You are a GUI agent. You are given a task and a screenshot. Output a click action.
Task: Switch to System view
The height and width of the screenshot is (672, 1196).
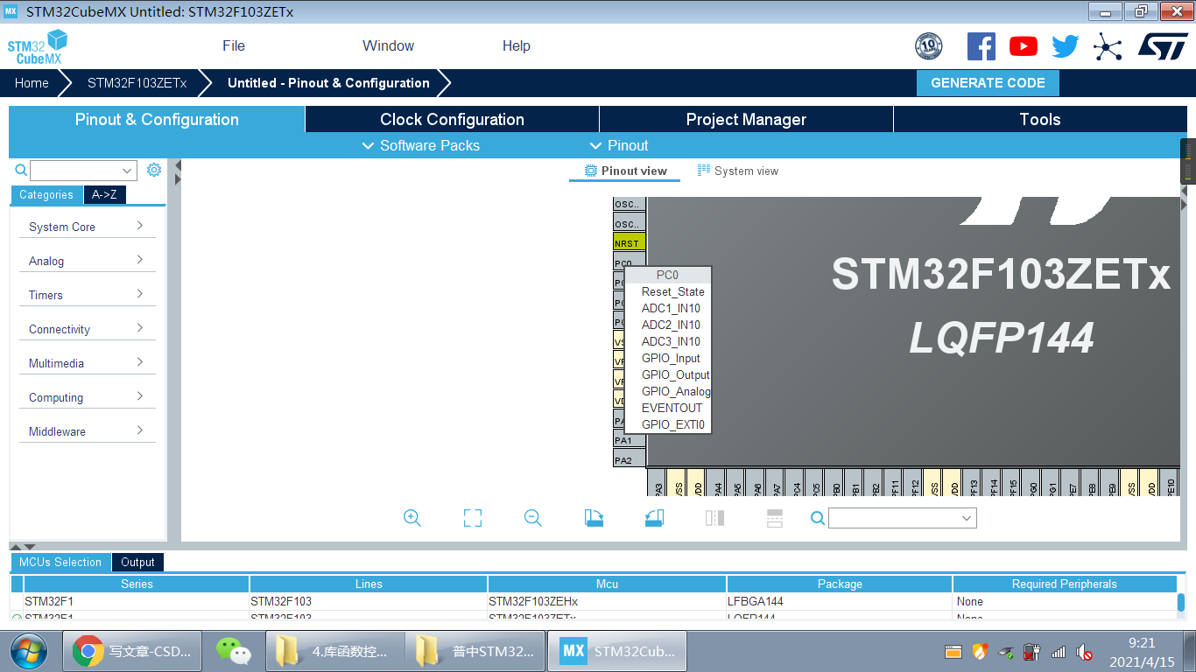click(738, 171)
